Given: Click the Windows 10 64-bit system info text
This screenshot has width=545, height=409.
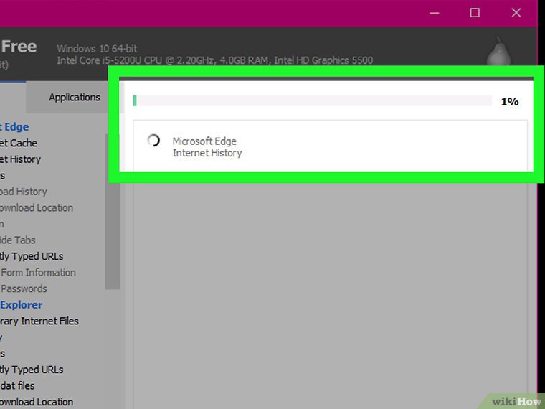Looking at the screenshot, I should pyautogui.click(x=97, y=48).
